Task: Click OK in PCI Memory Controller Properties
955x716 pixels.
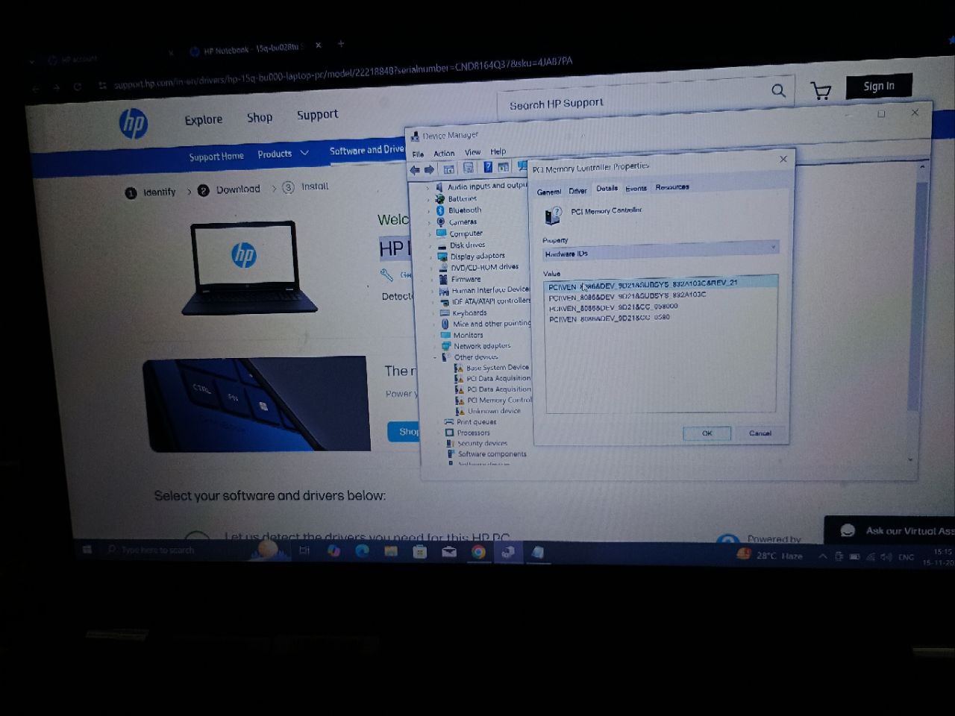Action: (x=706, y=433)
